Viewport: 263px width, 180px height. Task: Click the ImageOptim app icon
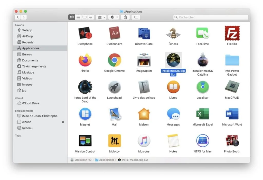click(144, 60)
